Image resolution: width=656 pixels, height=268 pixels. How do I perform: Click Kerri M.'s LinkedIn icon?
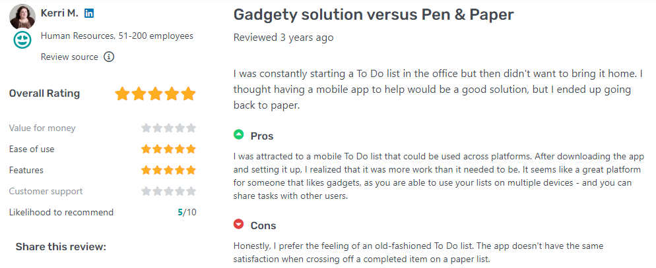point(89,14)
